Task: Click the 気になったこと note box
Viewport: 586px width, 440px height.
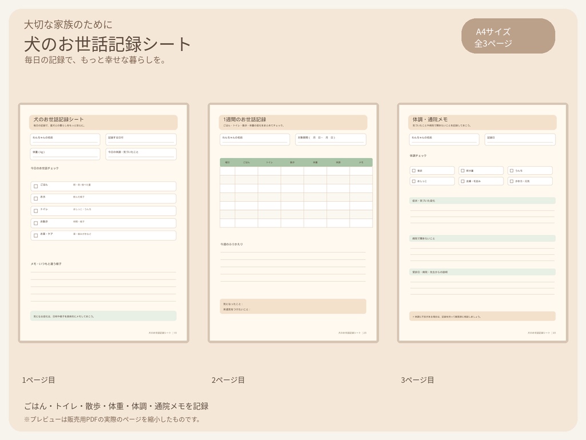Action: coord(293,307)
